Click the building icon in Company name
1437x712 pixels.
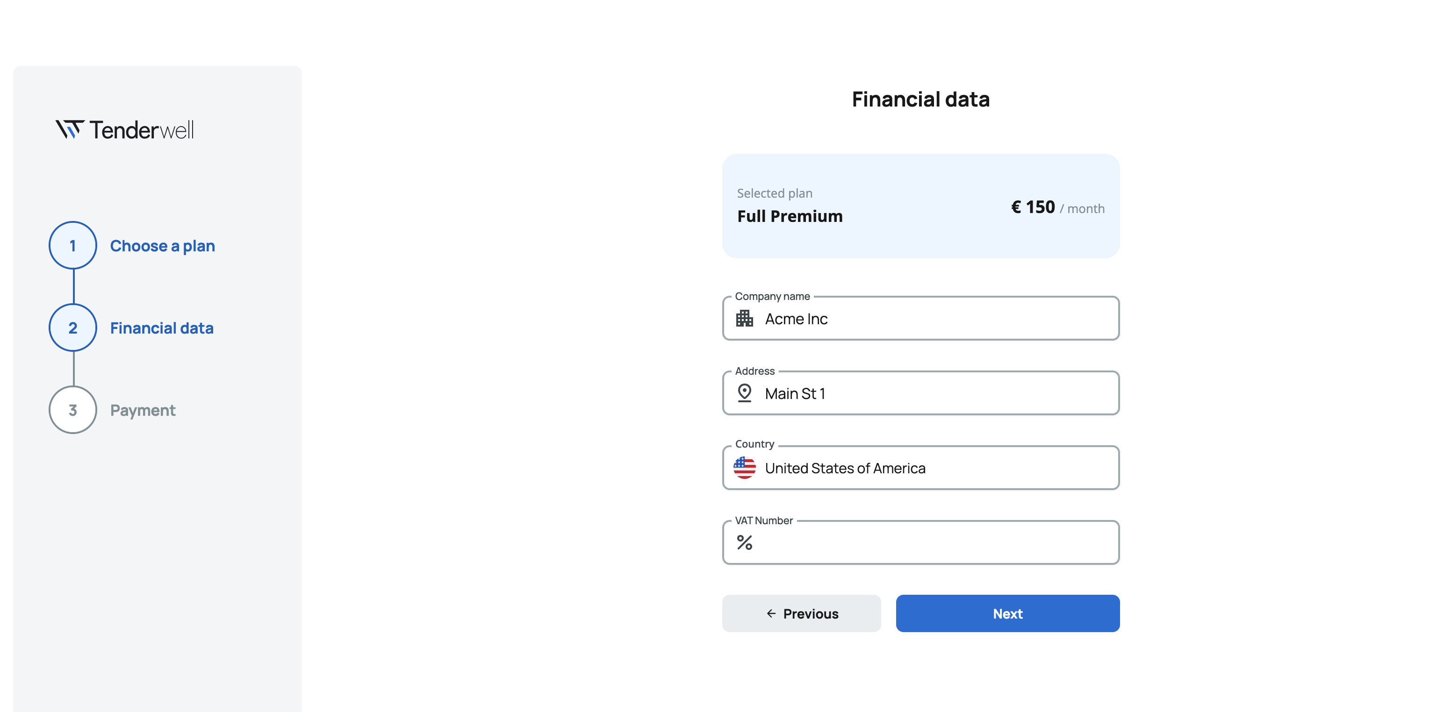[744, 318]
